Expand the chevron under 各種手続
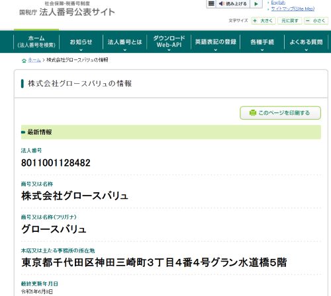 (262, 50)
